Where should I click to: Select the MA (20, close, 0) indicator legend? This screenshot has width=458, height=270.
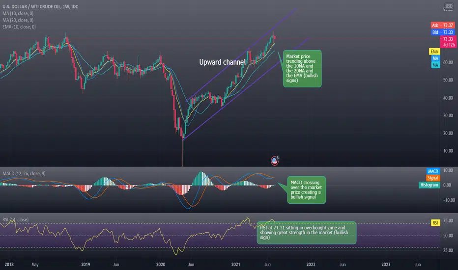(x=18, y=20)
